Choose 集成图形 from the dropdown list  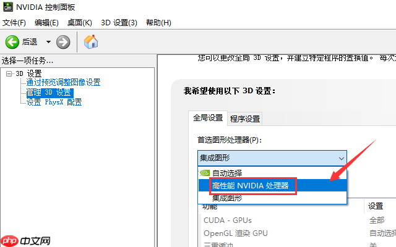pyautogui.click(x=272, y=198)
